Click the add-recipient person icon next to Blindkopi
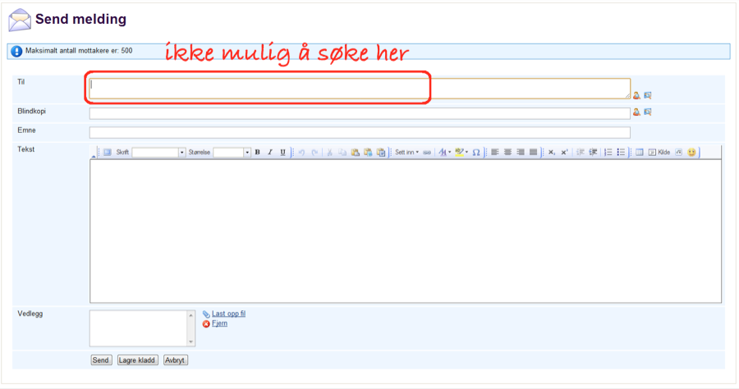 [636, 112]
